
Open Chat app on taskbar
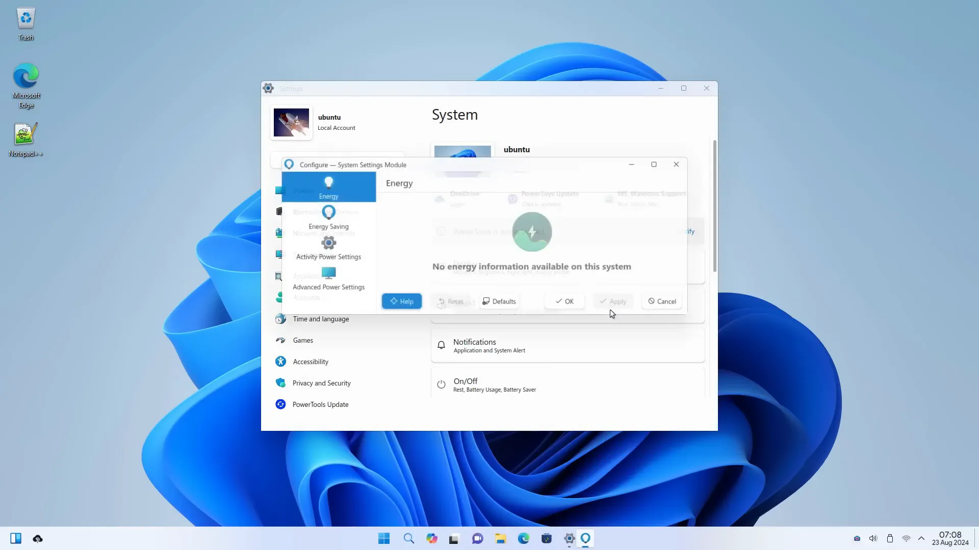pos(477,539)
